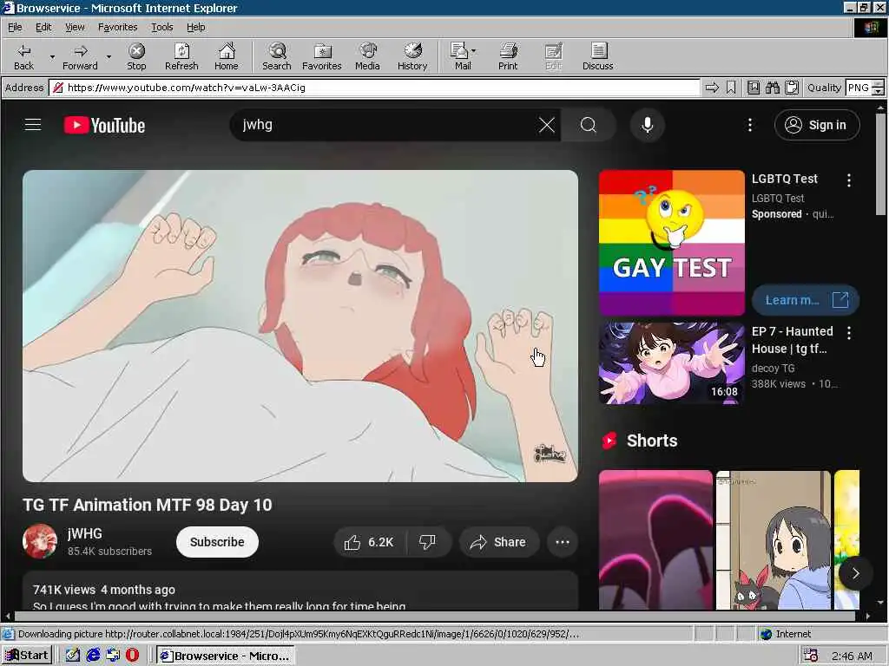
Task: Click the Sign in button
Action: [x=817, y=125]
